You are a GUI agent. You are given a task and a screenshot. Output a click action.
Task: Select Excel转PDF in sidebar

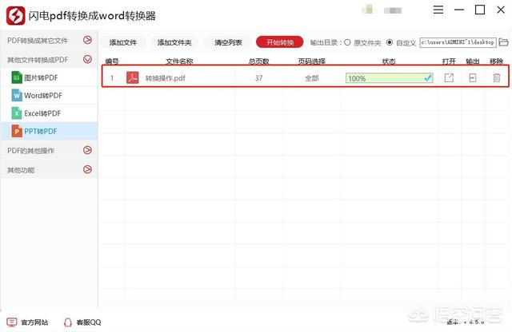[50, 113]
